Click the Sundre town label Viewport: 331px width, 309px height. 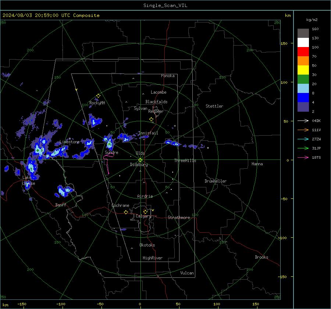(x=111, y=152)
